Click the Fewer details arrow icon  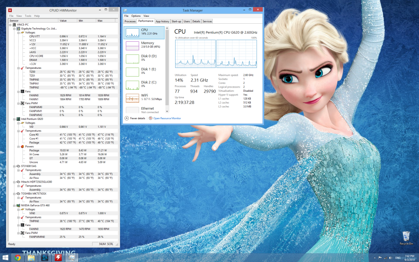(x=126, y=118)
